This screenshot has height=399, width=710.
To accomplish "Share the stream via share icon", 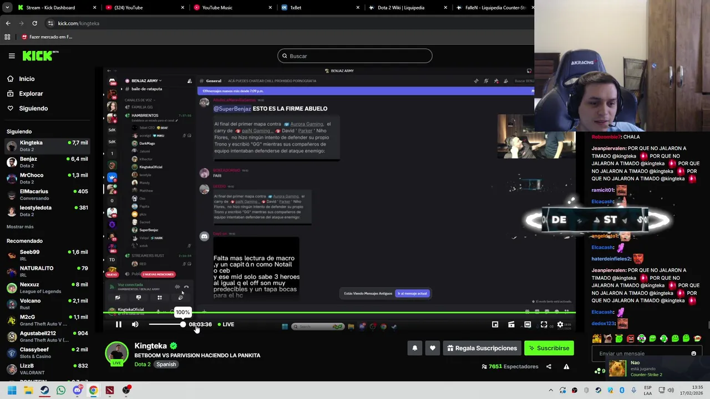I will [549, 366].
